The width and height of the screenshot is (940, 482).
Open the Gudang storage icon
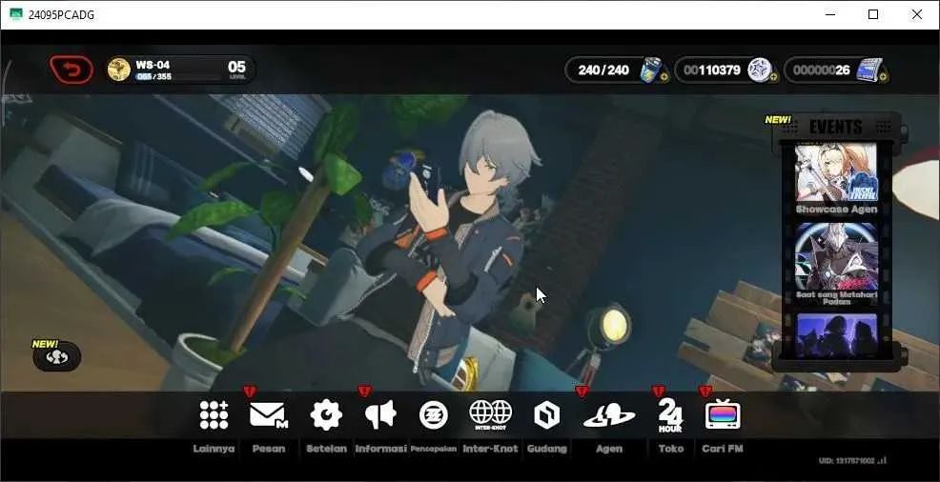[x=546, y=415]
